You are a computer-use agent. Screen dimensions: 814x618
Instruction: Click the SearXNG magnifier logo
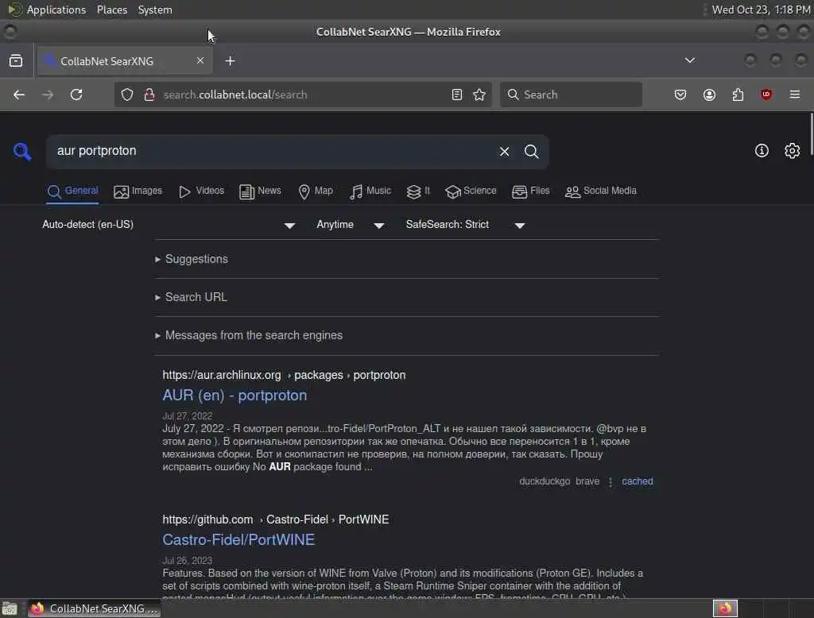pos(22,152)
